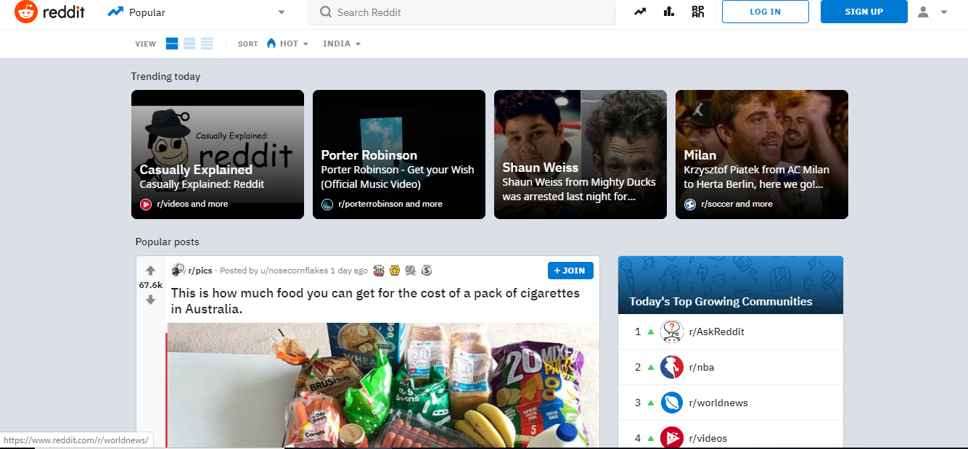Expand the Popular feed dropdown
The height and width of the screenshot is (449, 968).
point(282,12)
